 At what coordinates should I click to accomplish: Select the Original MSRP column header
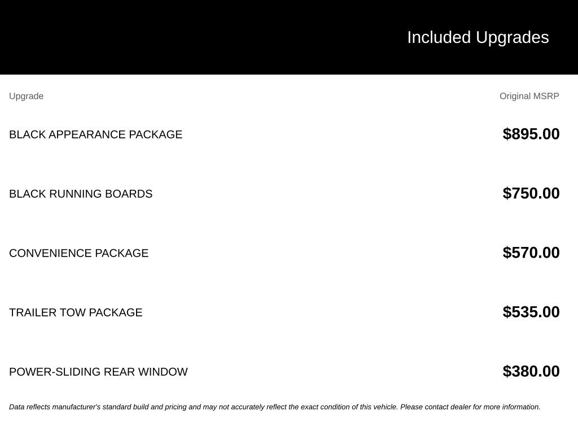point(529,96)
